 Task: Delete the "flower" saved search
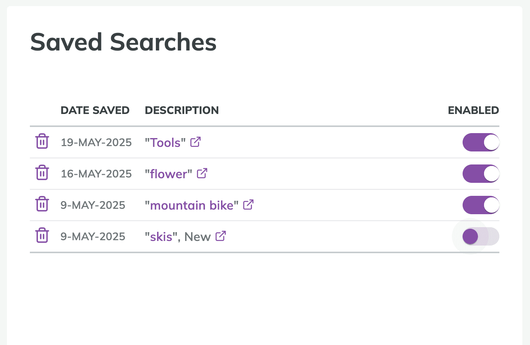(42, 173)
